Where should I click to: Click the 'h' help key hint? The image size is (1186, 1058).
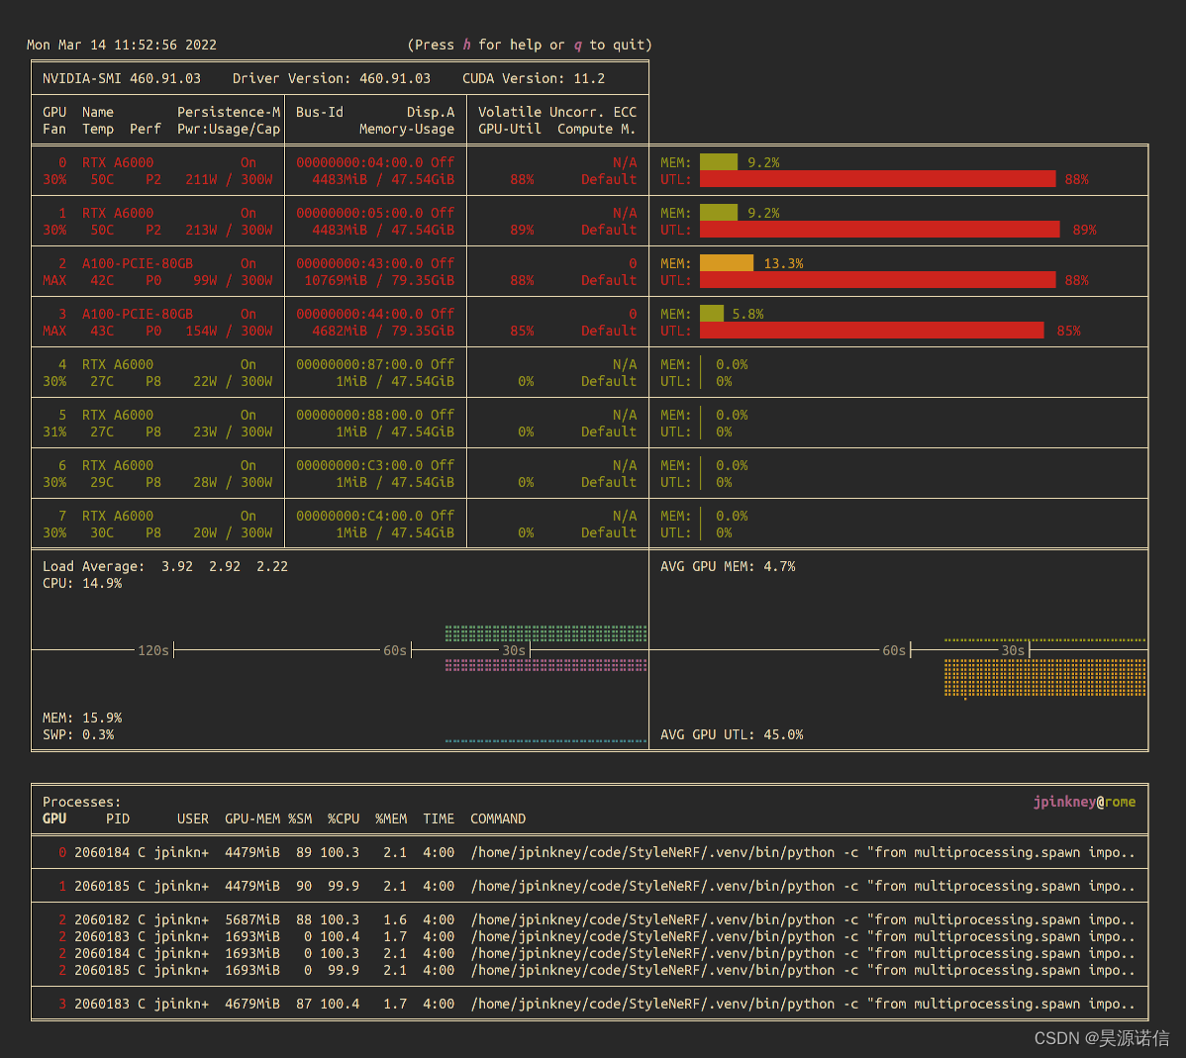(466, 45)
